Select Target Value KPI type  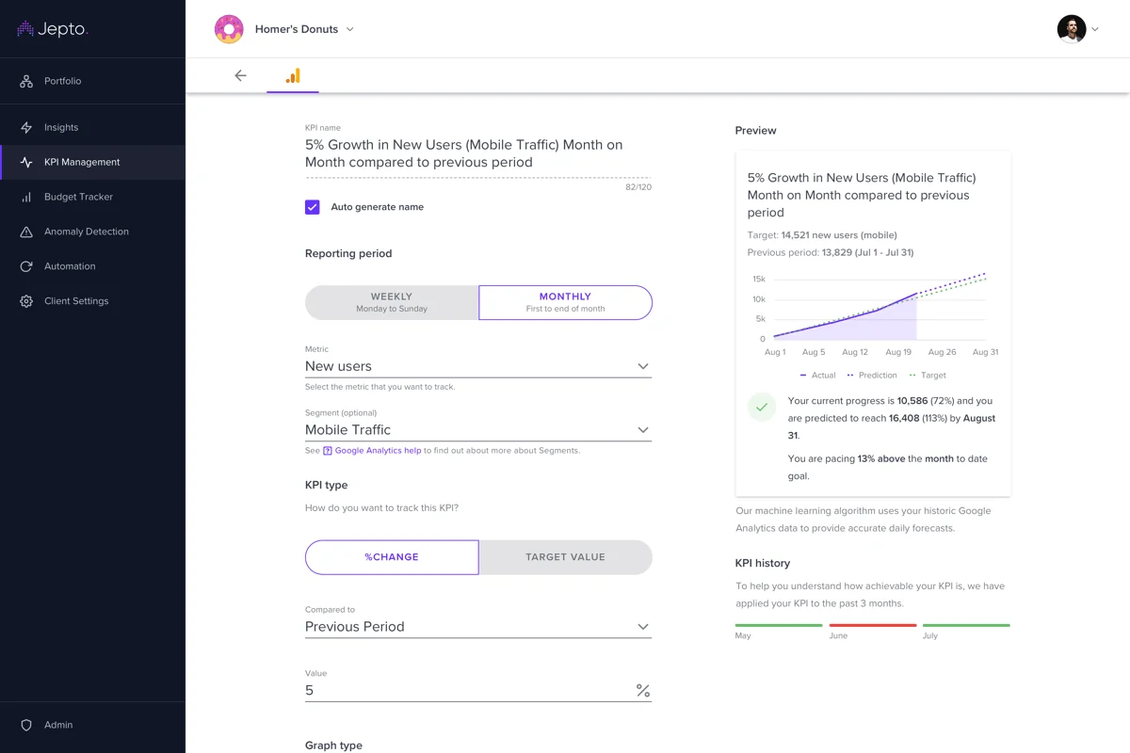[x=565, y=557]
